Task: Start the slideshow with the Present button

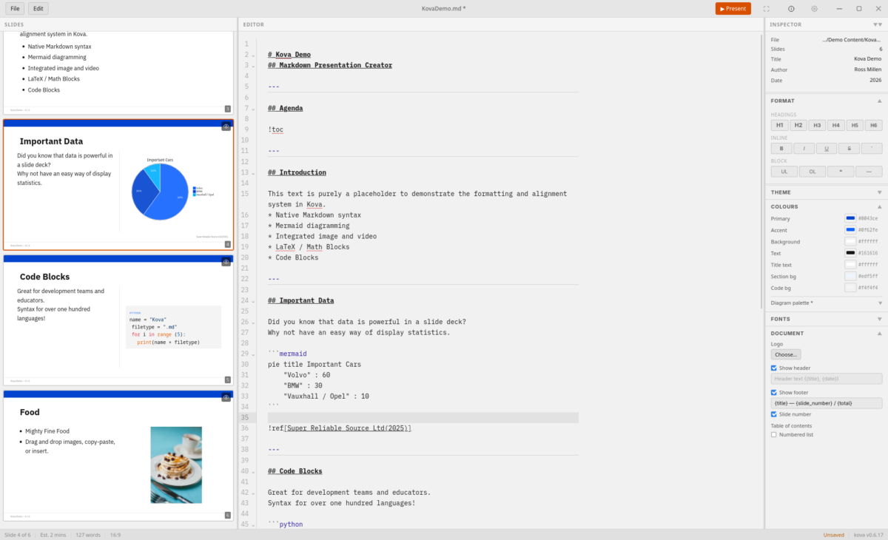Action: click(x=733, y=9)
